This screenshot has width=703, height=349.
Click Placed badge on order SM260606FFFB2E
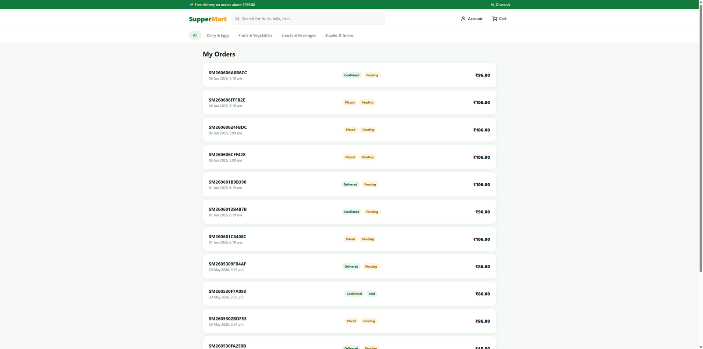(x=350, y=102)
